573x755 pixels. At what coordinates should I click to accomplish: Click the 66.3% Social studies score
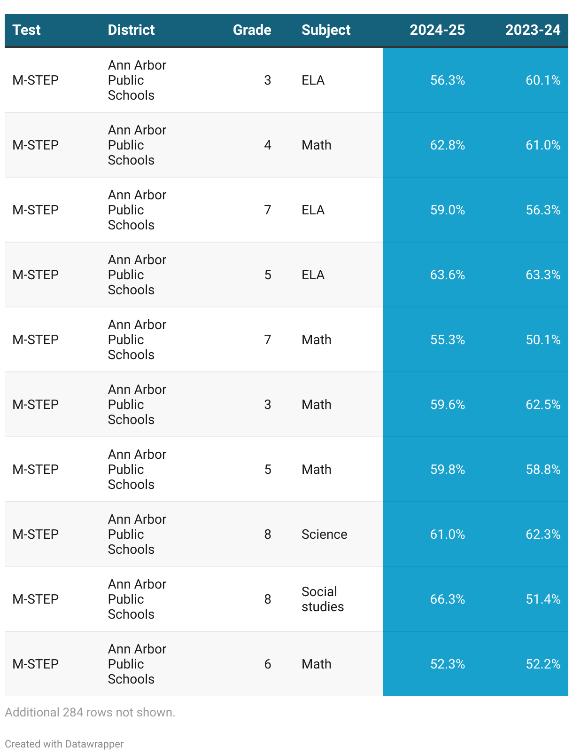click(x=447, y=599)
